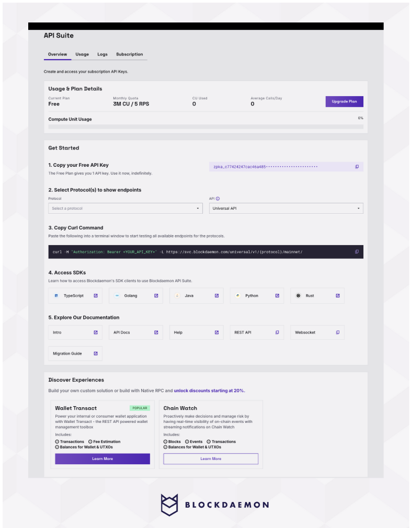Click Learn More for Wallet Transact

(x=102, y=458)
